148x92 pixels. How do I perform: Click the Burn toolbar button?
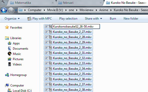pos(113,19)
